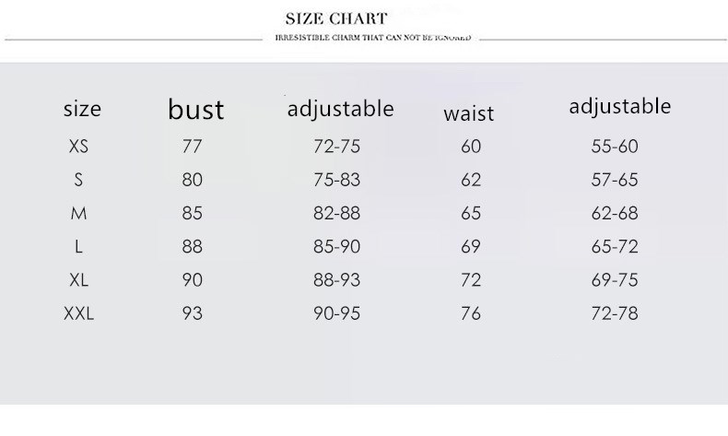
Task: Click the 'waist' column header
Action: [468, 113]
